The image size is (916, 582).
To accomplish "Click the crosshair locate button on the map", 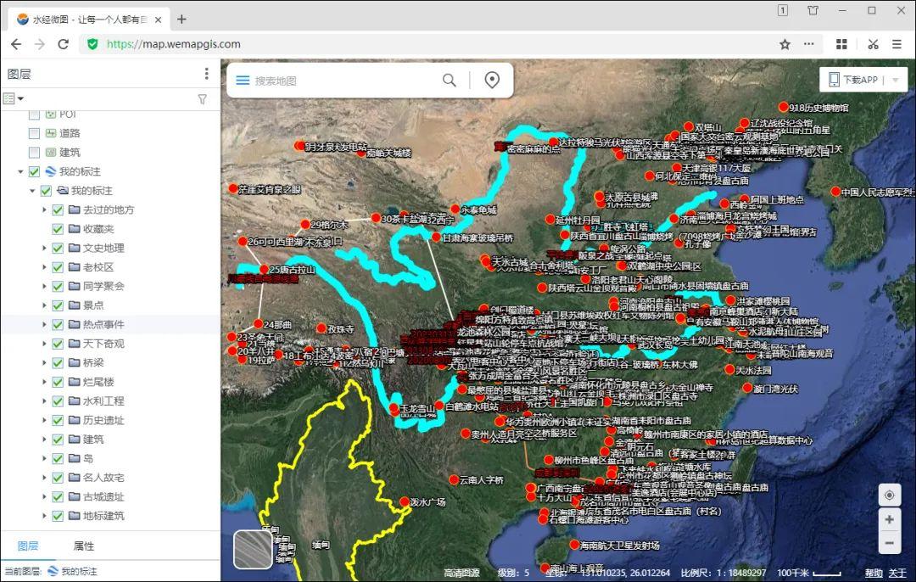I will [889, 495].
